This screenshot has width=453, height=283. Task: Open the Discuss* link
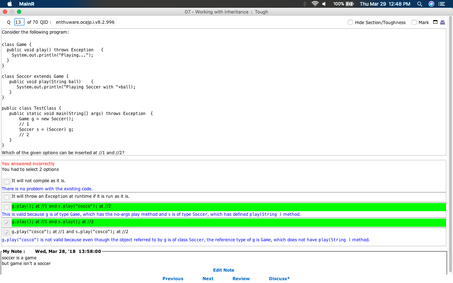click(x=279, y=278)
